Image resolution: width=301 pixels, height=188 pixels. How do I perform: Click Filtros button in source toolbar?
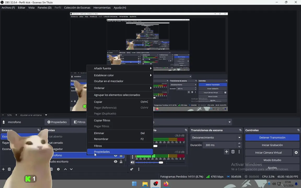click(80, 122)
